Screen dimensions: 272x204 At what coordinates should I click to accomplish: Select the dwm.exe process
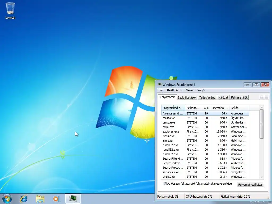tap(205, 127)
